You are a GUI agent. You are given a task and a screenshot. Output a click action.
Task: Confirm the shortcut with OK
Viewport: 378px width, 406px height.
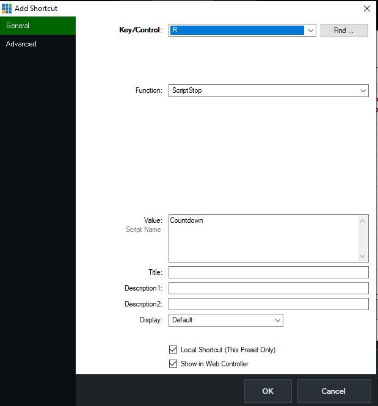pyautogui.click(x=268, y=391)
